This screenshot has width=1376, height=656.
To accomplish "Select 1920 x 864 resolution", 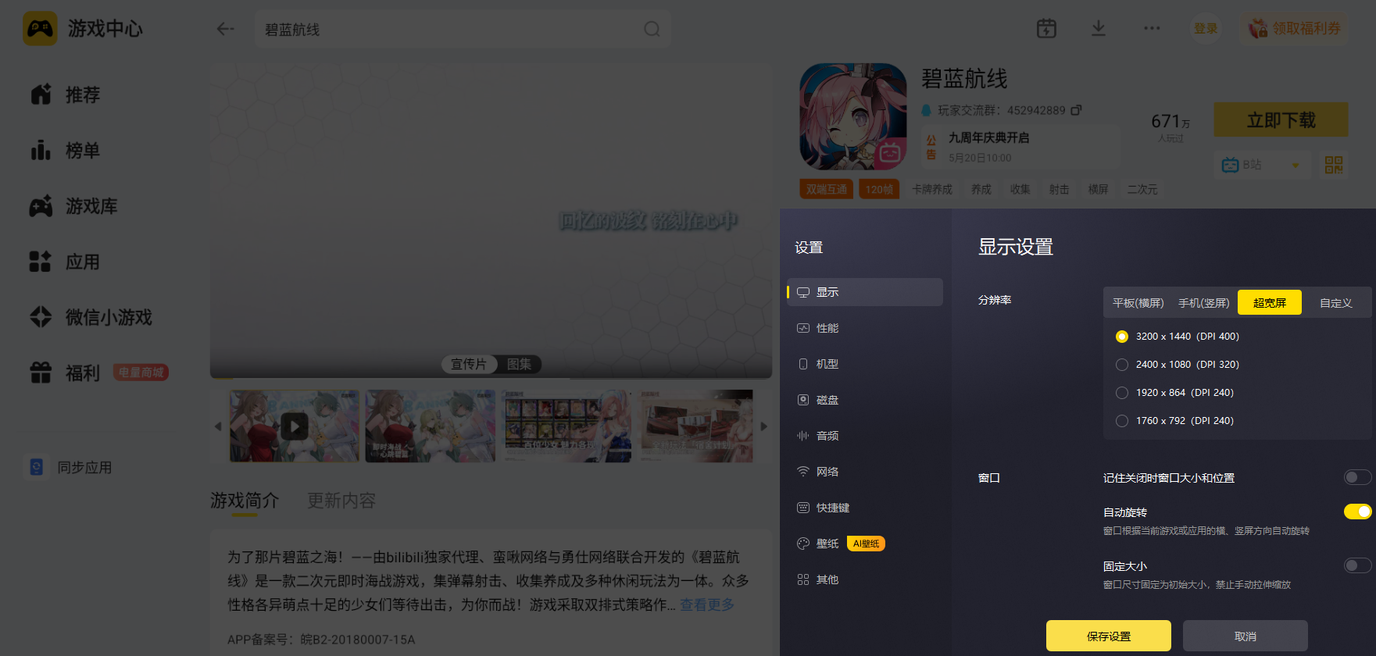I will (1122, 393).
